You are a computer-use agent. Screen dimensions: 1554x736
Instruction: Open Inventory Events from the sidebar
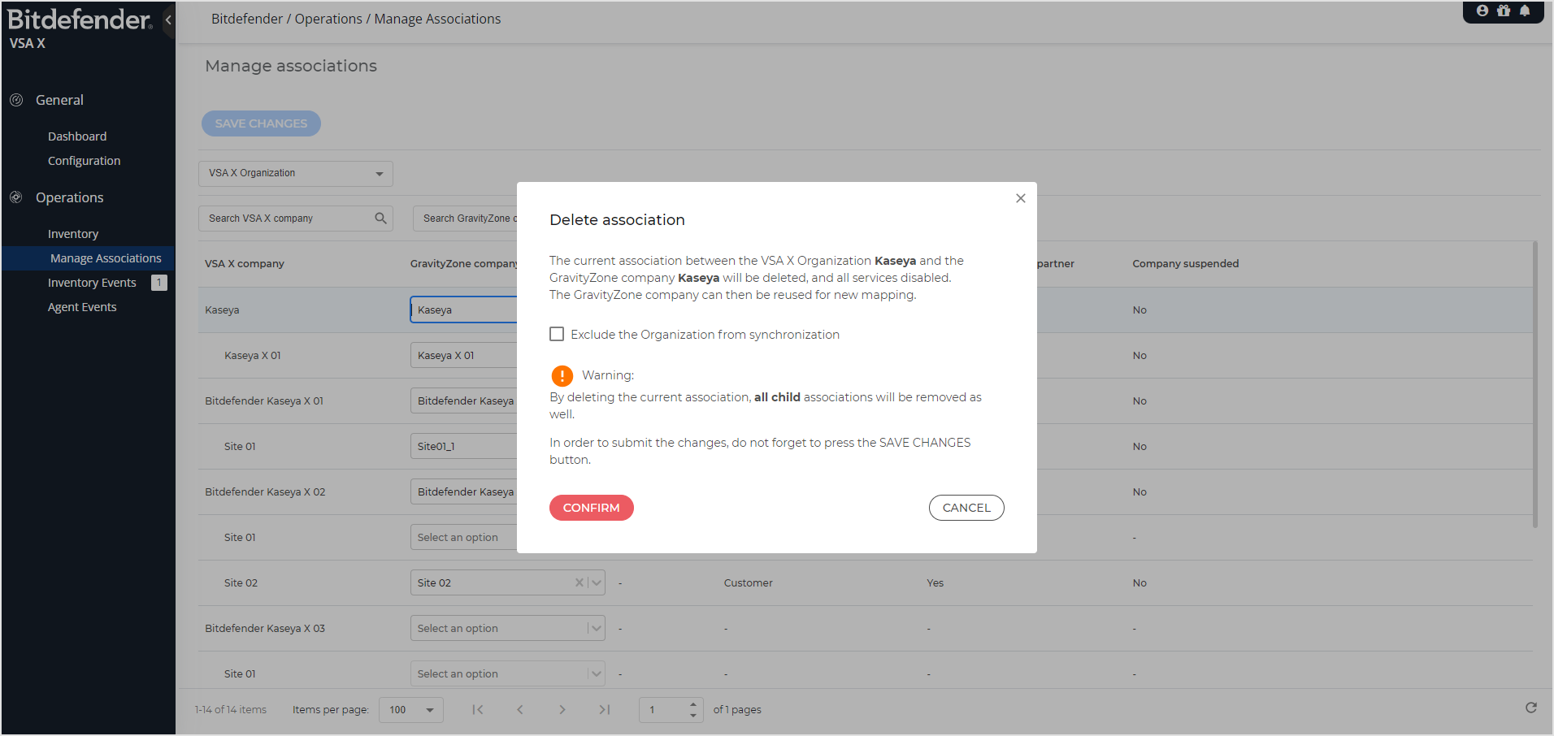[91, 282]
